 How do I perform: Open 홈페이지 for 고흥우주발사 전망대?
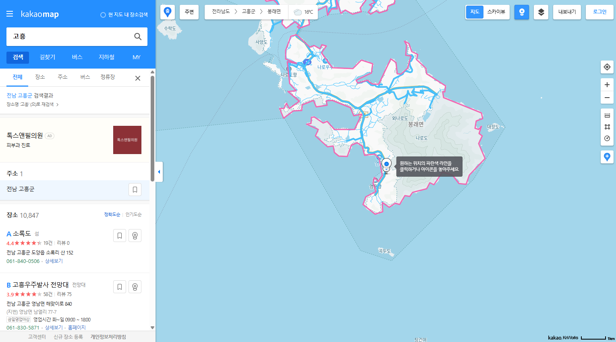pyautogui.click(x=77, y=328)
